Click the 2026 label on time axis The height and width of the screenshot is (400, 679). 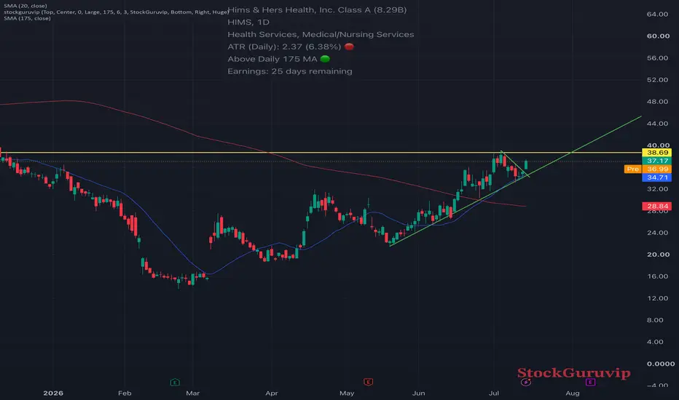(53, 393)
